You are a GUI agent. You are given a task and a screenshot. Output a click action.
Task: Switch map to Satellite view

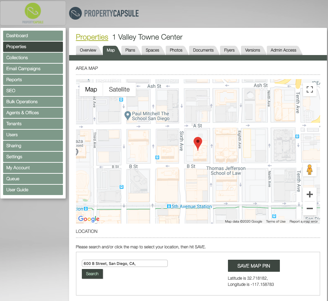(119, 89)
